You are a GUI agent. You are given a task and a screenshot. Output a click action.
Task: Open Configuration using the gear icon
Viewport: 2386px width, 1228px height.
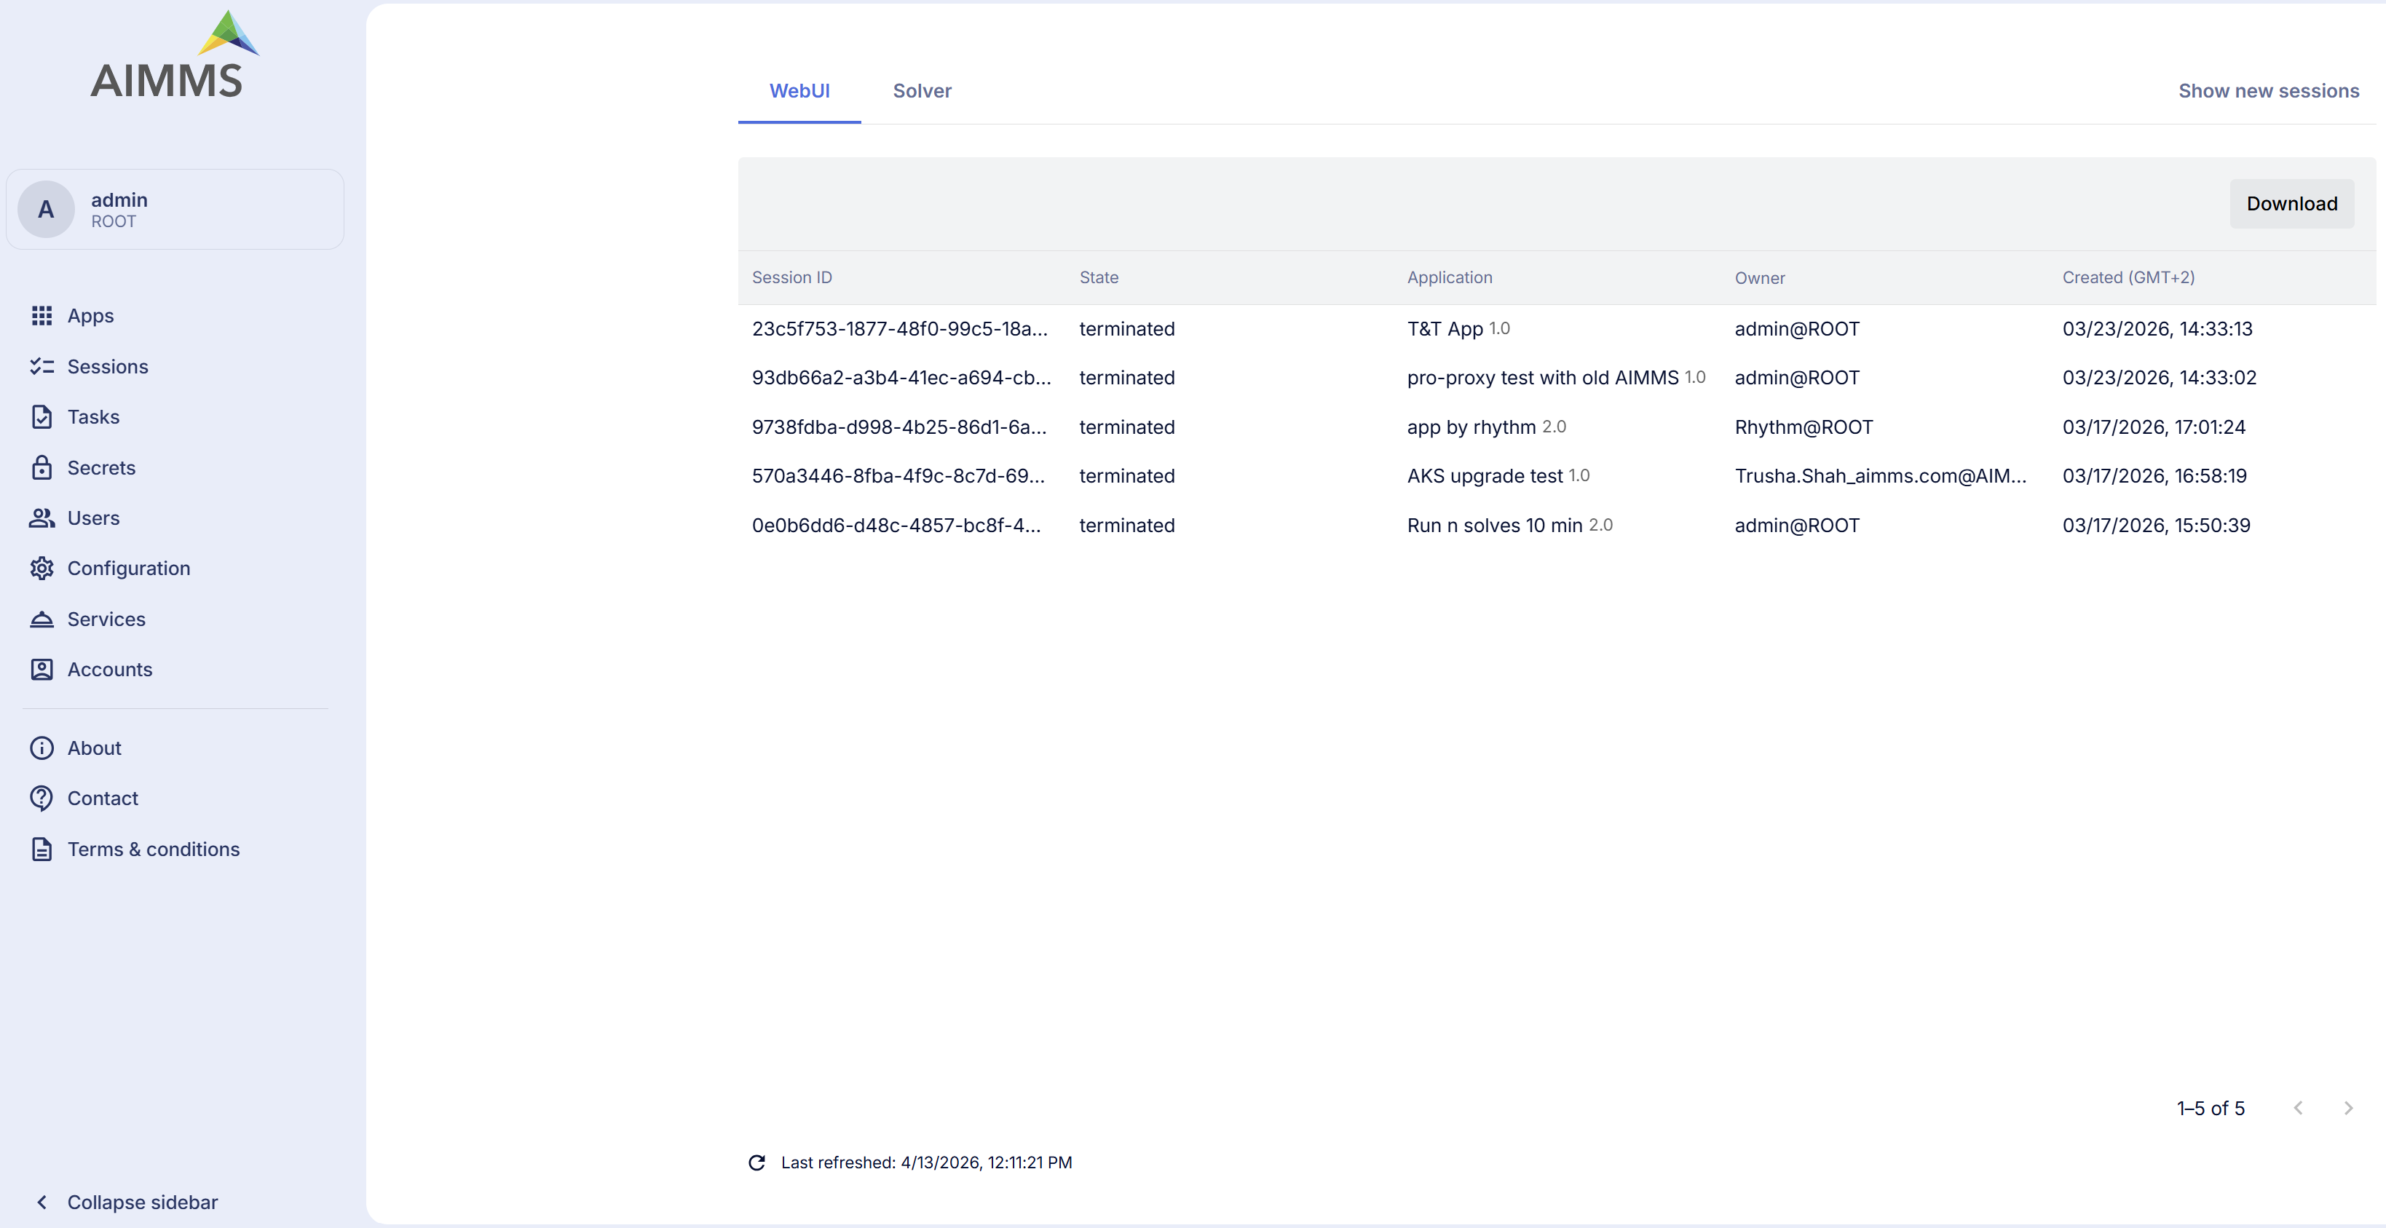point(43,568)
